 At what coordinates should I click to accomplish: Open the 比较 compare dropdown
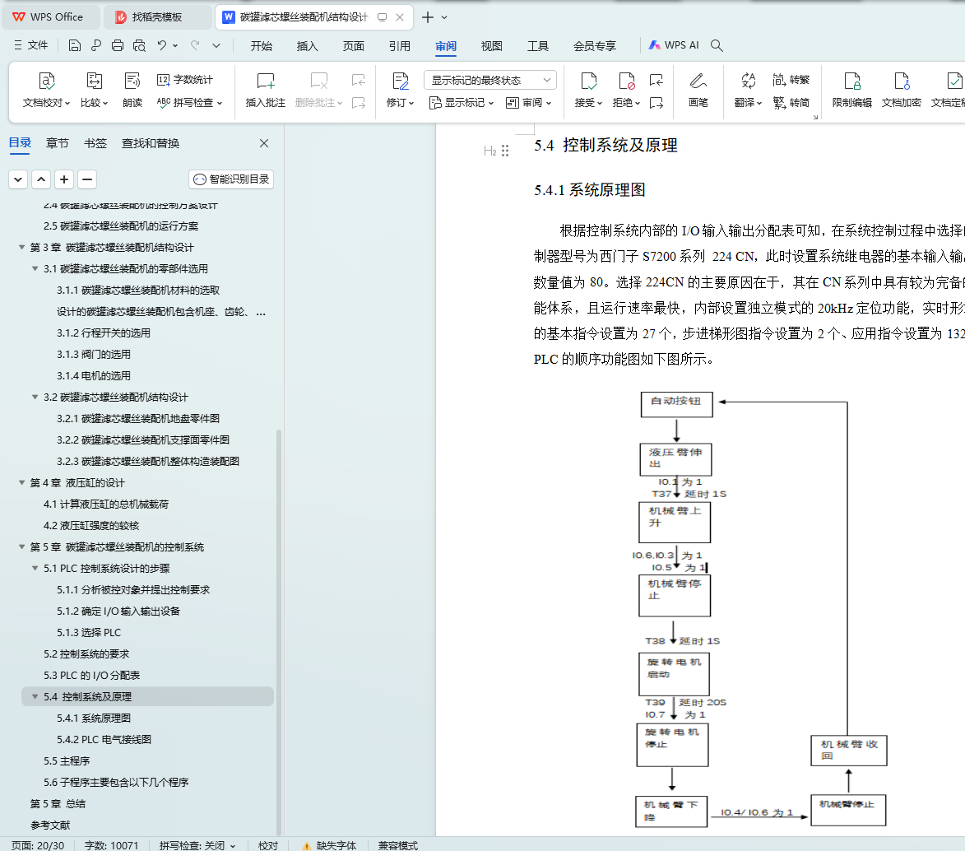point(94,90)
